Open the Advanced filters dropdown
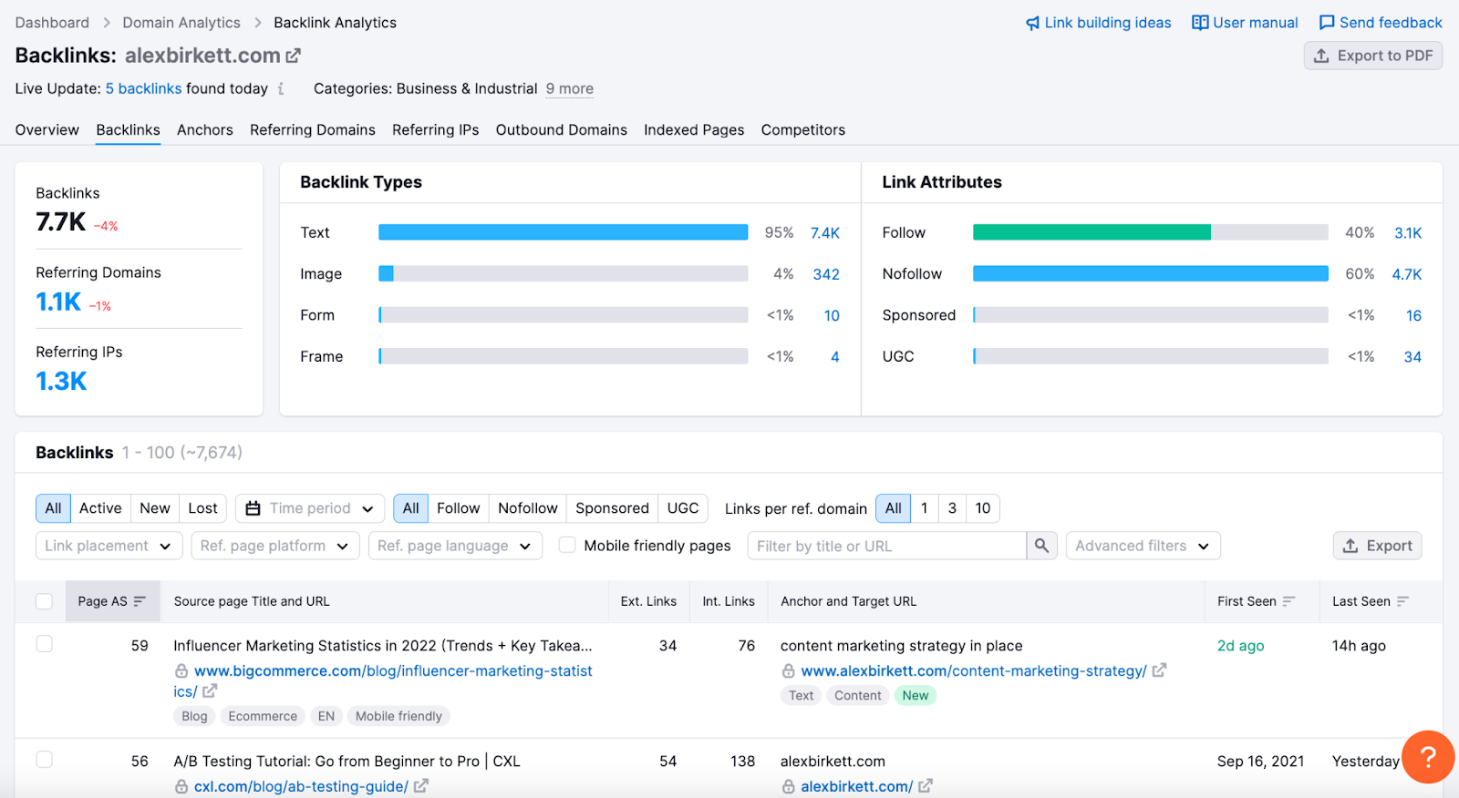 (x=1142, y=546)
